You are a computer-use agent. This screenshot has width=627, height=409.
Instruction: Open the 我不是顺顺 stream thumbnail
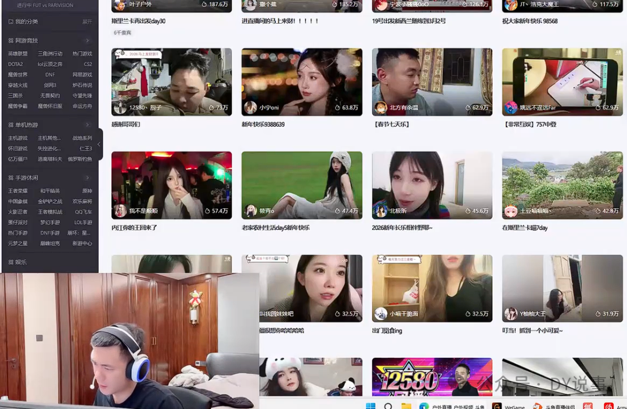tap(171, 185)
